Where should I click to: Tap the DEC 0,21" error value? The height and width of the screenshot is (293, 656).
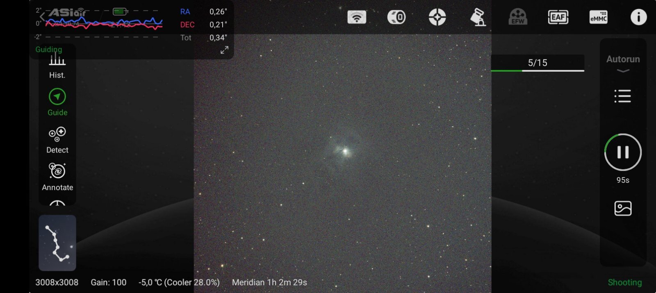(x=218, y=25)
